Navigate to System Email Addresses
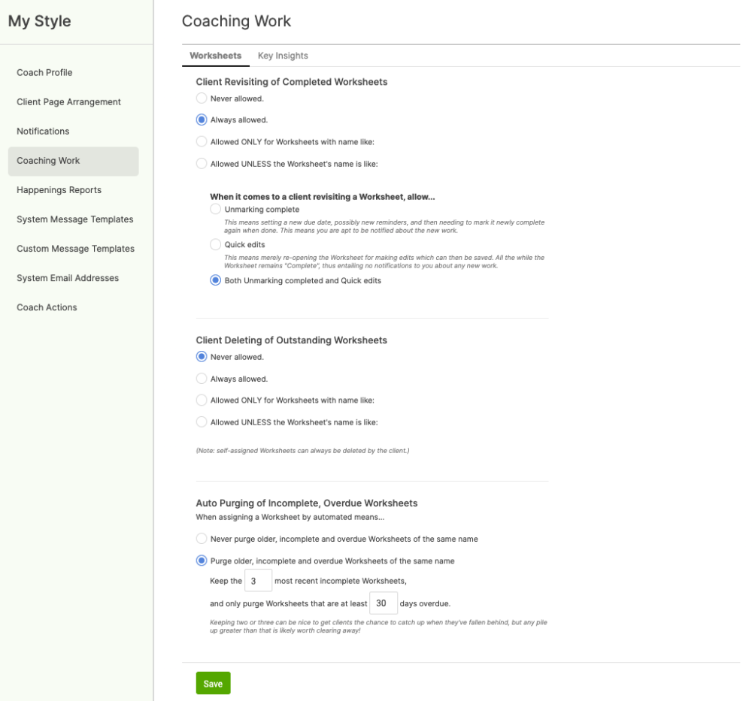 (x=68, y=278)
